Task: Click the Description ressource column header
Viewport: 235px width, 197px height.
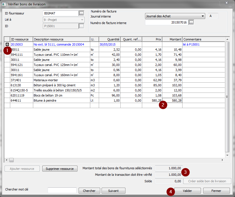Action: pos(61,39)
